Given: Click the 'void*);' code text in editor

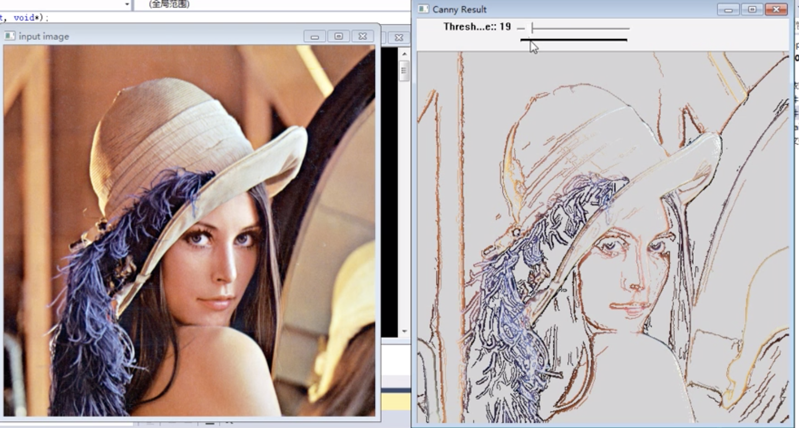Looking at the screenshot, I should (x=31, y=18).
